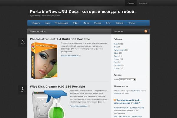Select Почта in the blue navigation bar
The image size is (177, 118).
tap(86, 23)
